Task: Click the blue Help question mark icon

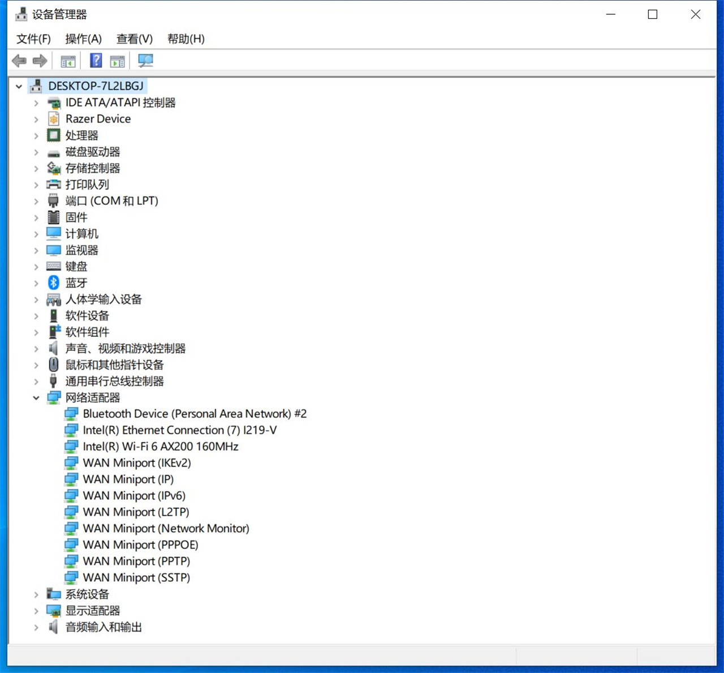Action: [96, 61]
